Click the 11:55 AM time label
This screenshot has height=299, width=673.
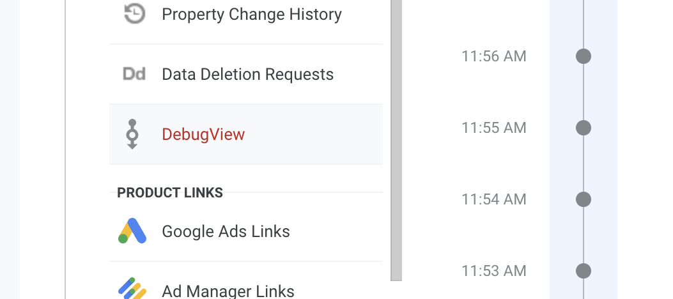click(493, 128)
